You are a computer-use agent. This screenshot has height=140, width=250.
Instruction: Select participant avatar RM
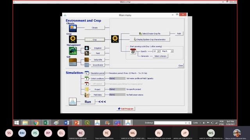coord(22,133)
